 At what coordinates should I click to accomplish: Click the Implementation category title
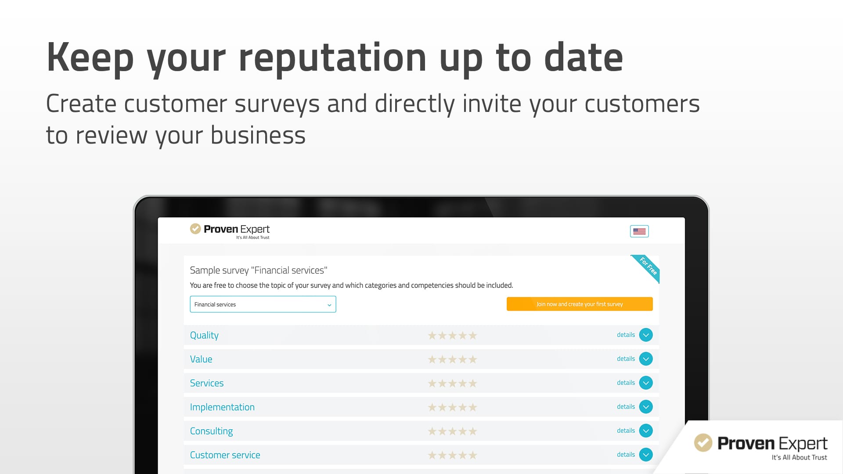point(222,407)
